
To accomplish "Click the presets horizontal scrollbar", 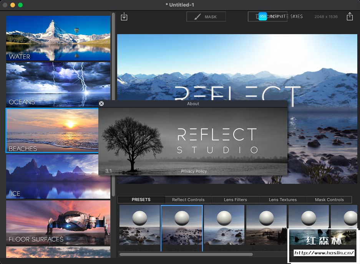I will click(x=186, y=254).
